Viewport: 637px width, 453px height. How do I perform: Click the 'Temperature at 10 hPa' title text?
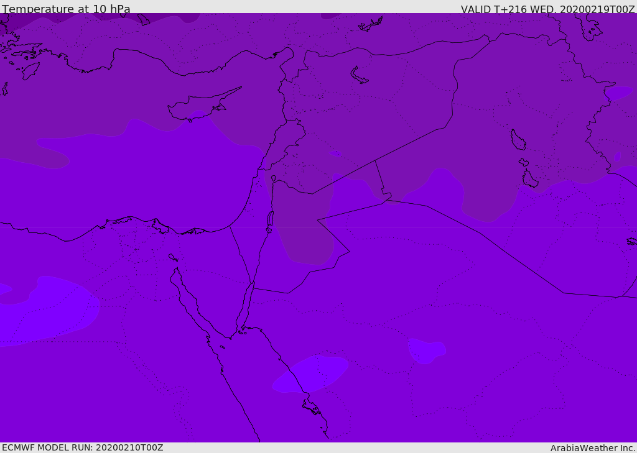click(x=66, y=9)
